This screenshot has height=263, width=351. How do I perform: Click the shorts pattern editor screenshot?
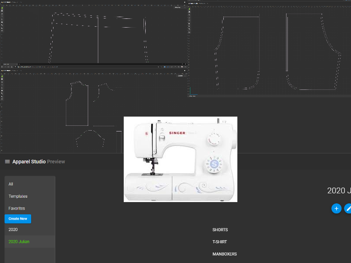pyautogui.click(x=269, y=49)
